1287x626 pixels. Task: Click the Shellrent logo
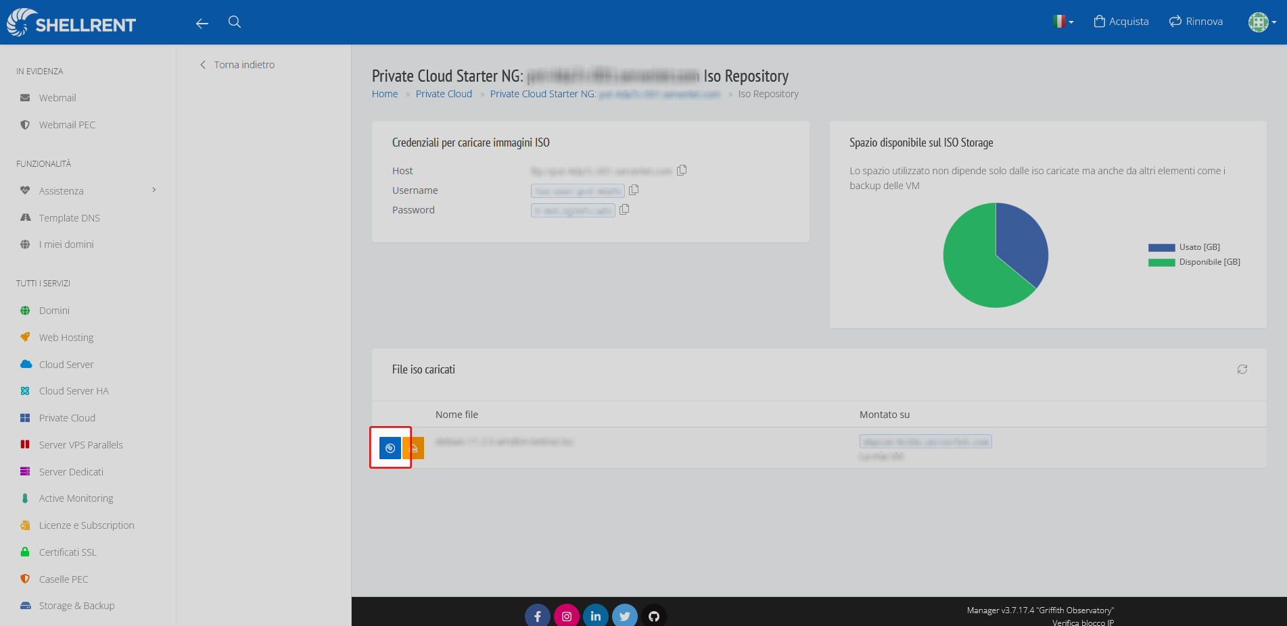[71, 22]
